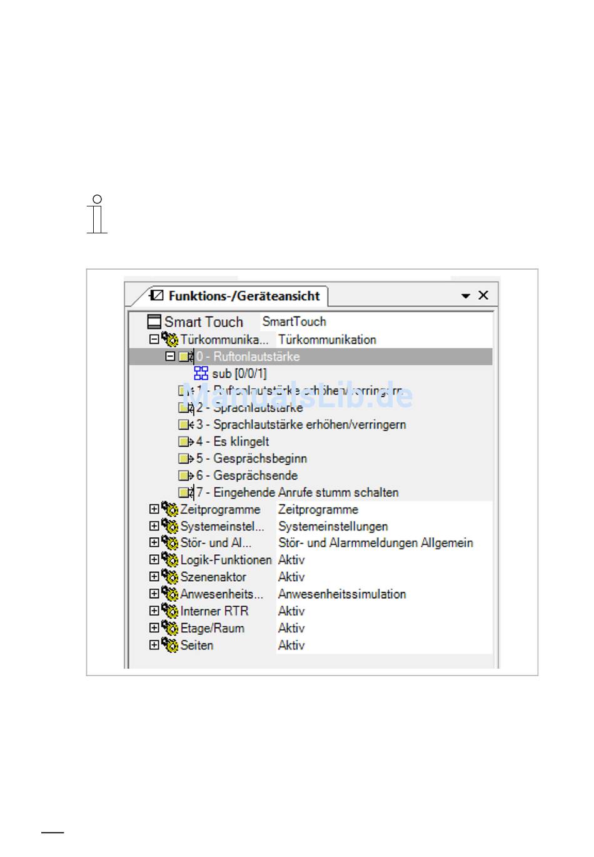Select the Etage/Raum tree label
The image size is (594, 857).
[x=213, y=627]
